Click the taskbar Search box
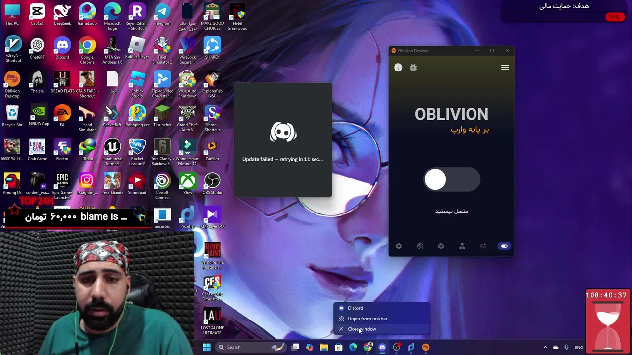This screenshot has height=355, width=632. (252, 347)
